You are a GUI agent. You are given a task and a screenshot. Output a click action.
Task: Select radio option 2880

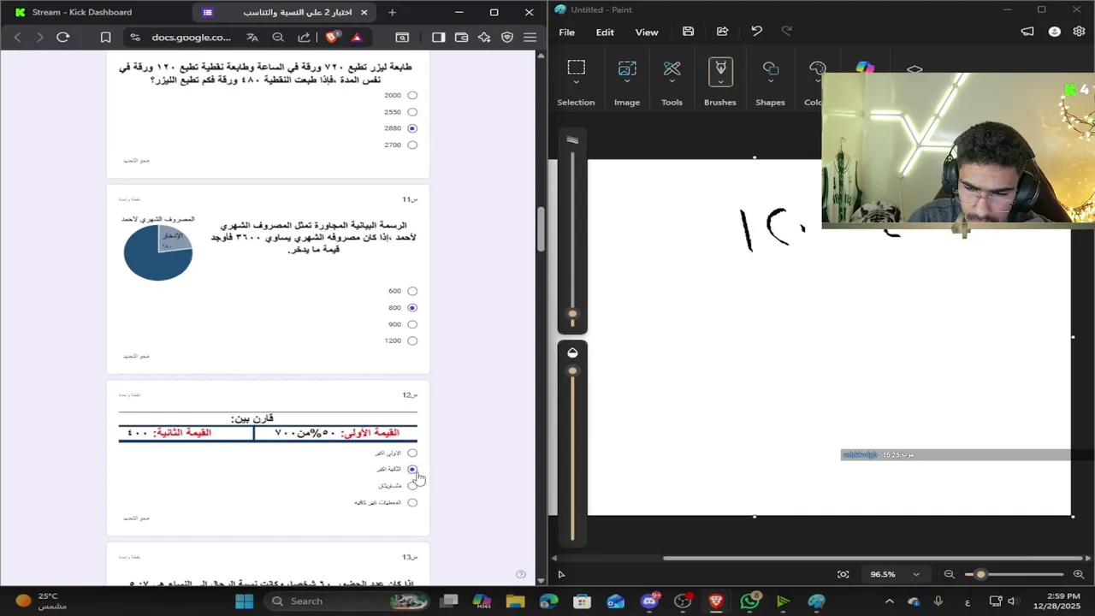pos(412,128)
